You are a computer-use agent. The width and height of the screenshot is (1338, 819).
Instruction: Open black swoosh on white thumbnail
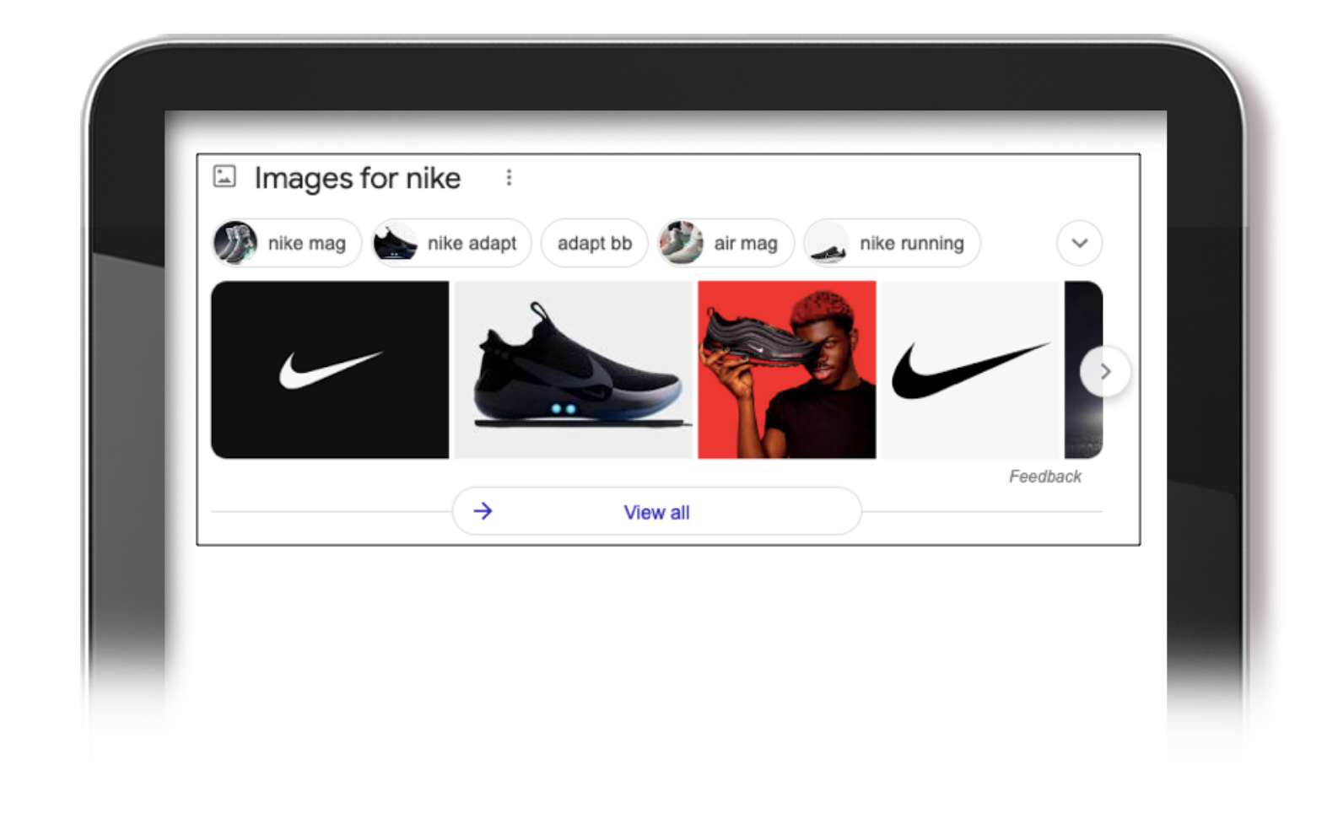click(x=970, y=369)
